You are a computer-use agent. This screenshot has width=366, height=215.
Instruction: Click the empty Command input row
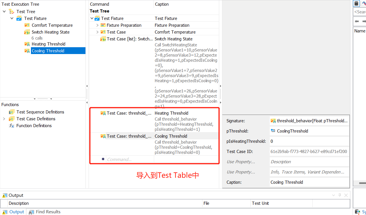(130, 159)
